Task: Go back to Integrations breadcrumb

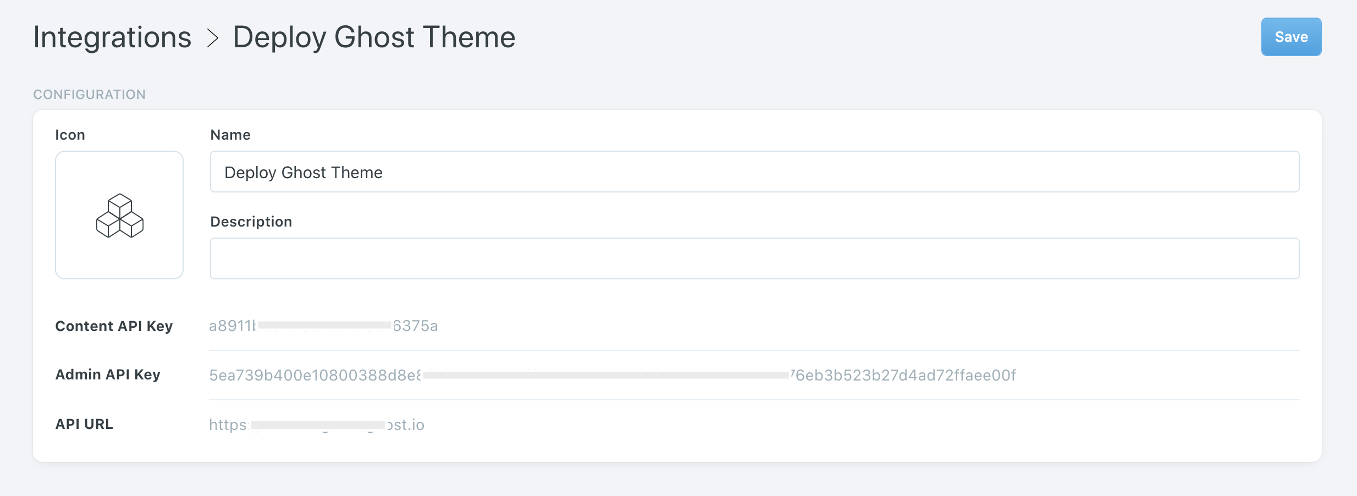Action: pyautogui.click(x=112, y=37)
